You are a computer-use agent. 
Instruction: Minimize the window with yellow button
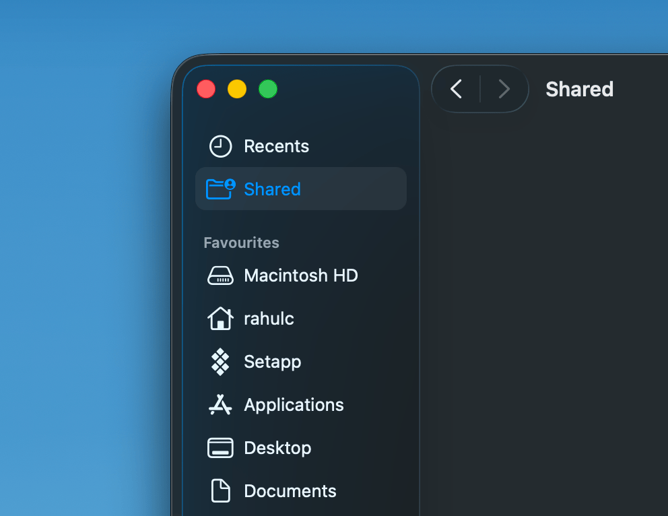[237, 89]
